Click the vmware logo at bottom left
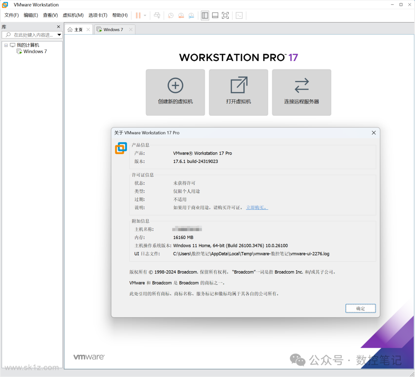This screenshot has height=377, width=415. coord(89,357)
